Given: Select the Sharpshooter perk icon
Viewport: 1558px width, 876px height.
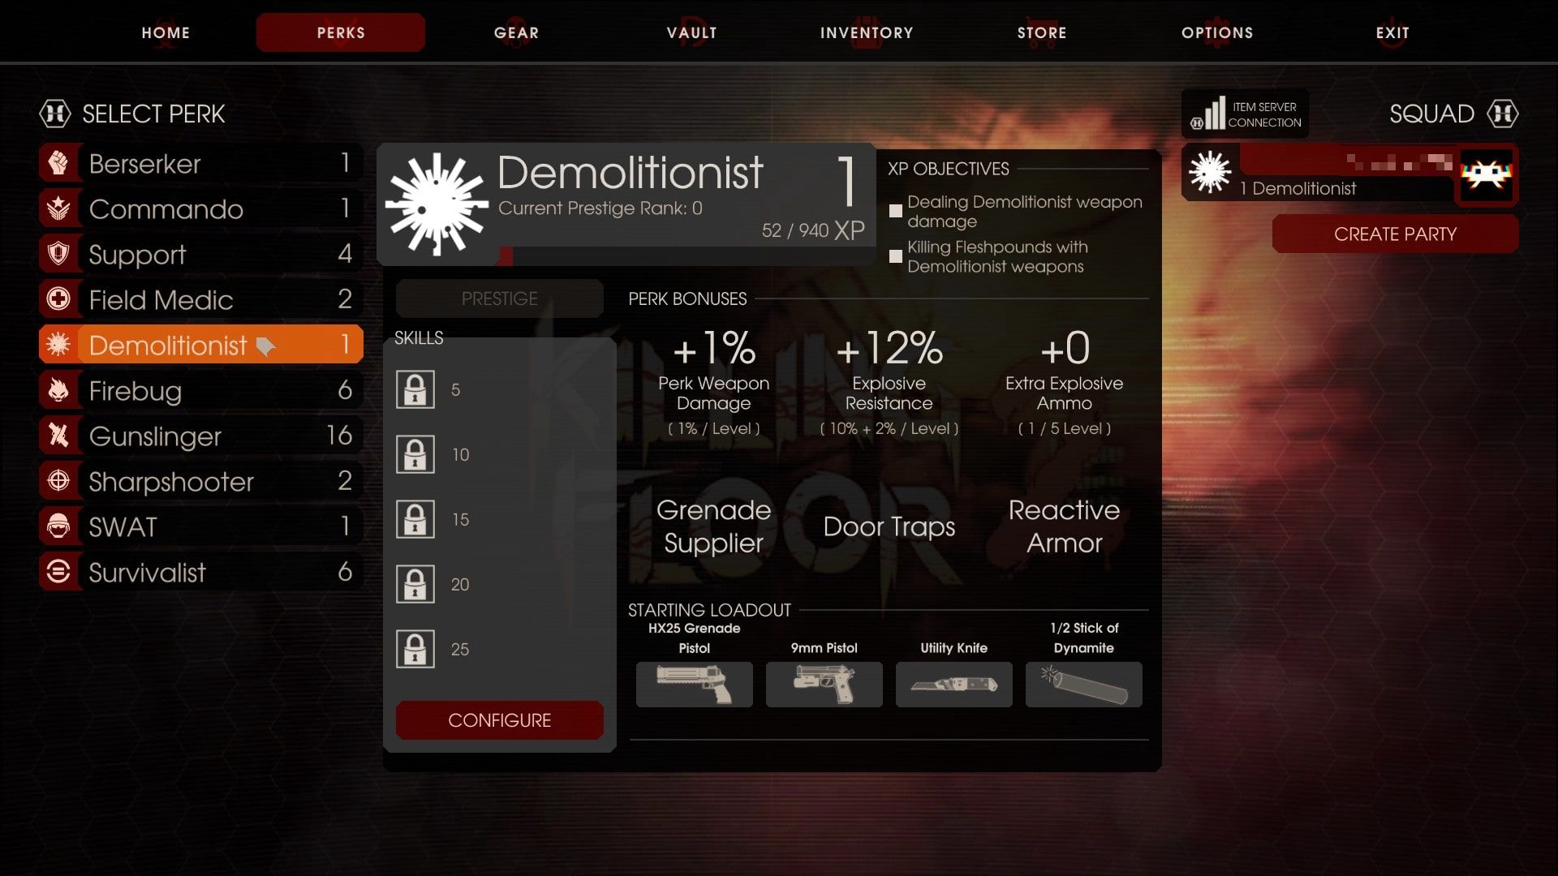Looking at the screenshot, I should 56,481.
